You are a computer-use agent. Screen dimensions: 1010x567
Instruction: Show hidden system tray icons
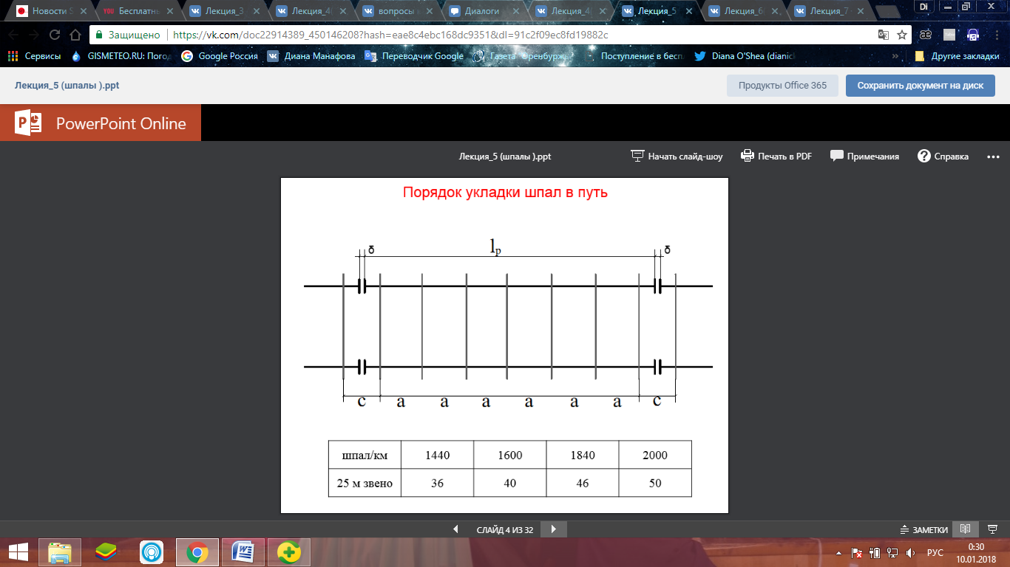(838, 552)
